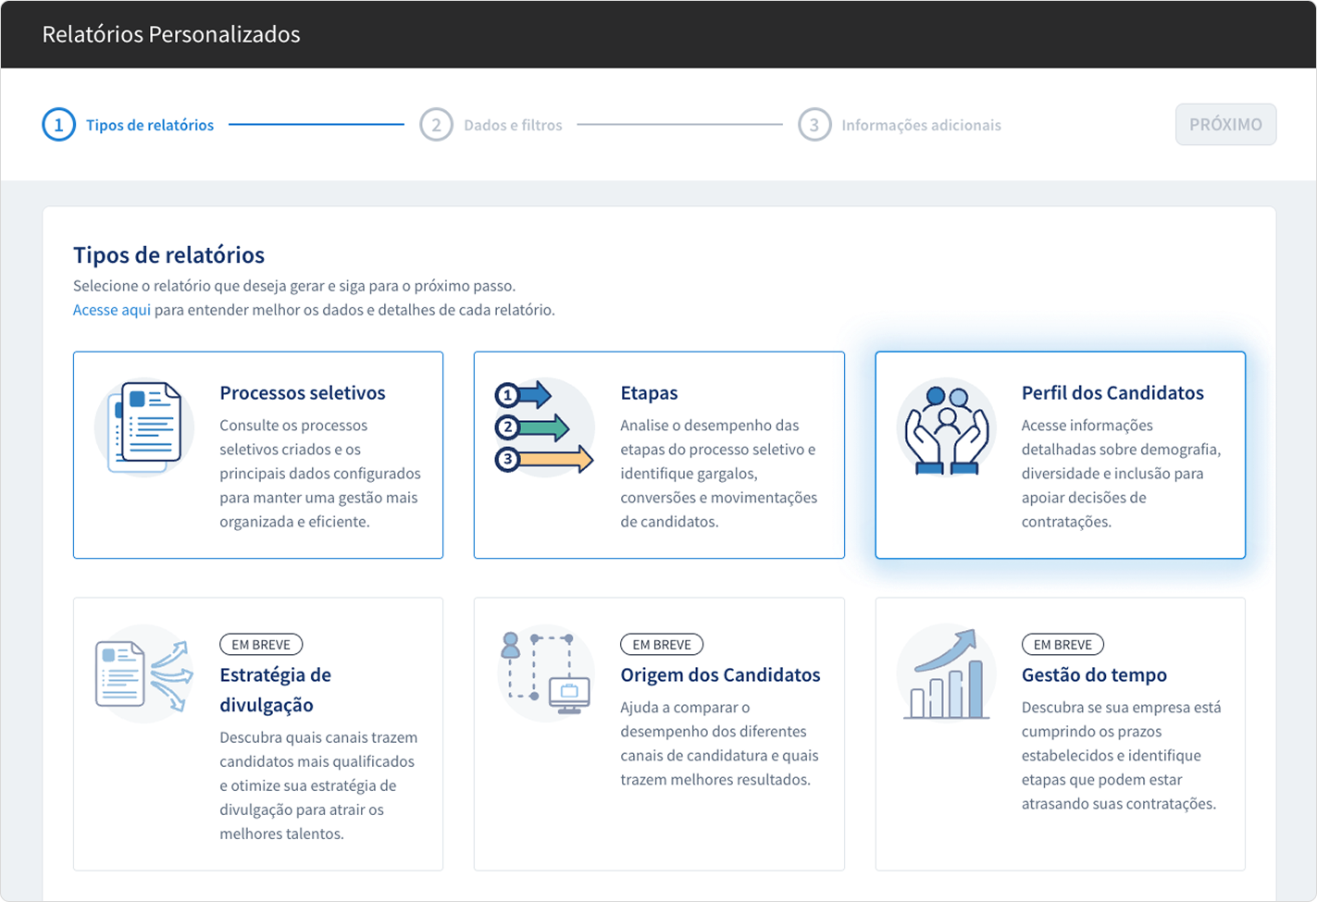Click the monitor icon on Origem dos Candidatos card

(x=569, y=691)
